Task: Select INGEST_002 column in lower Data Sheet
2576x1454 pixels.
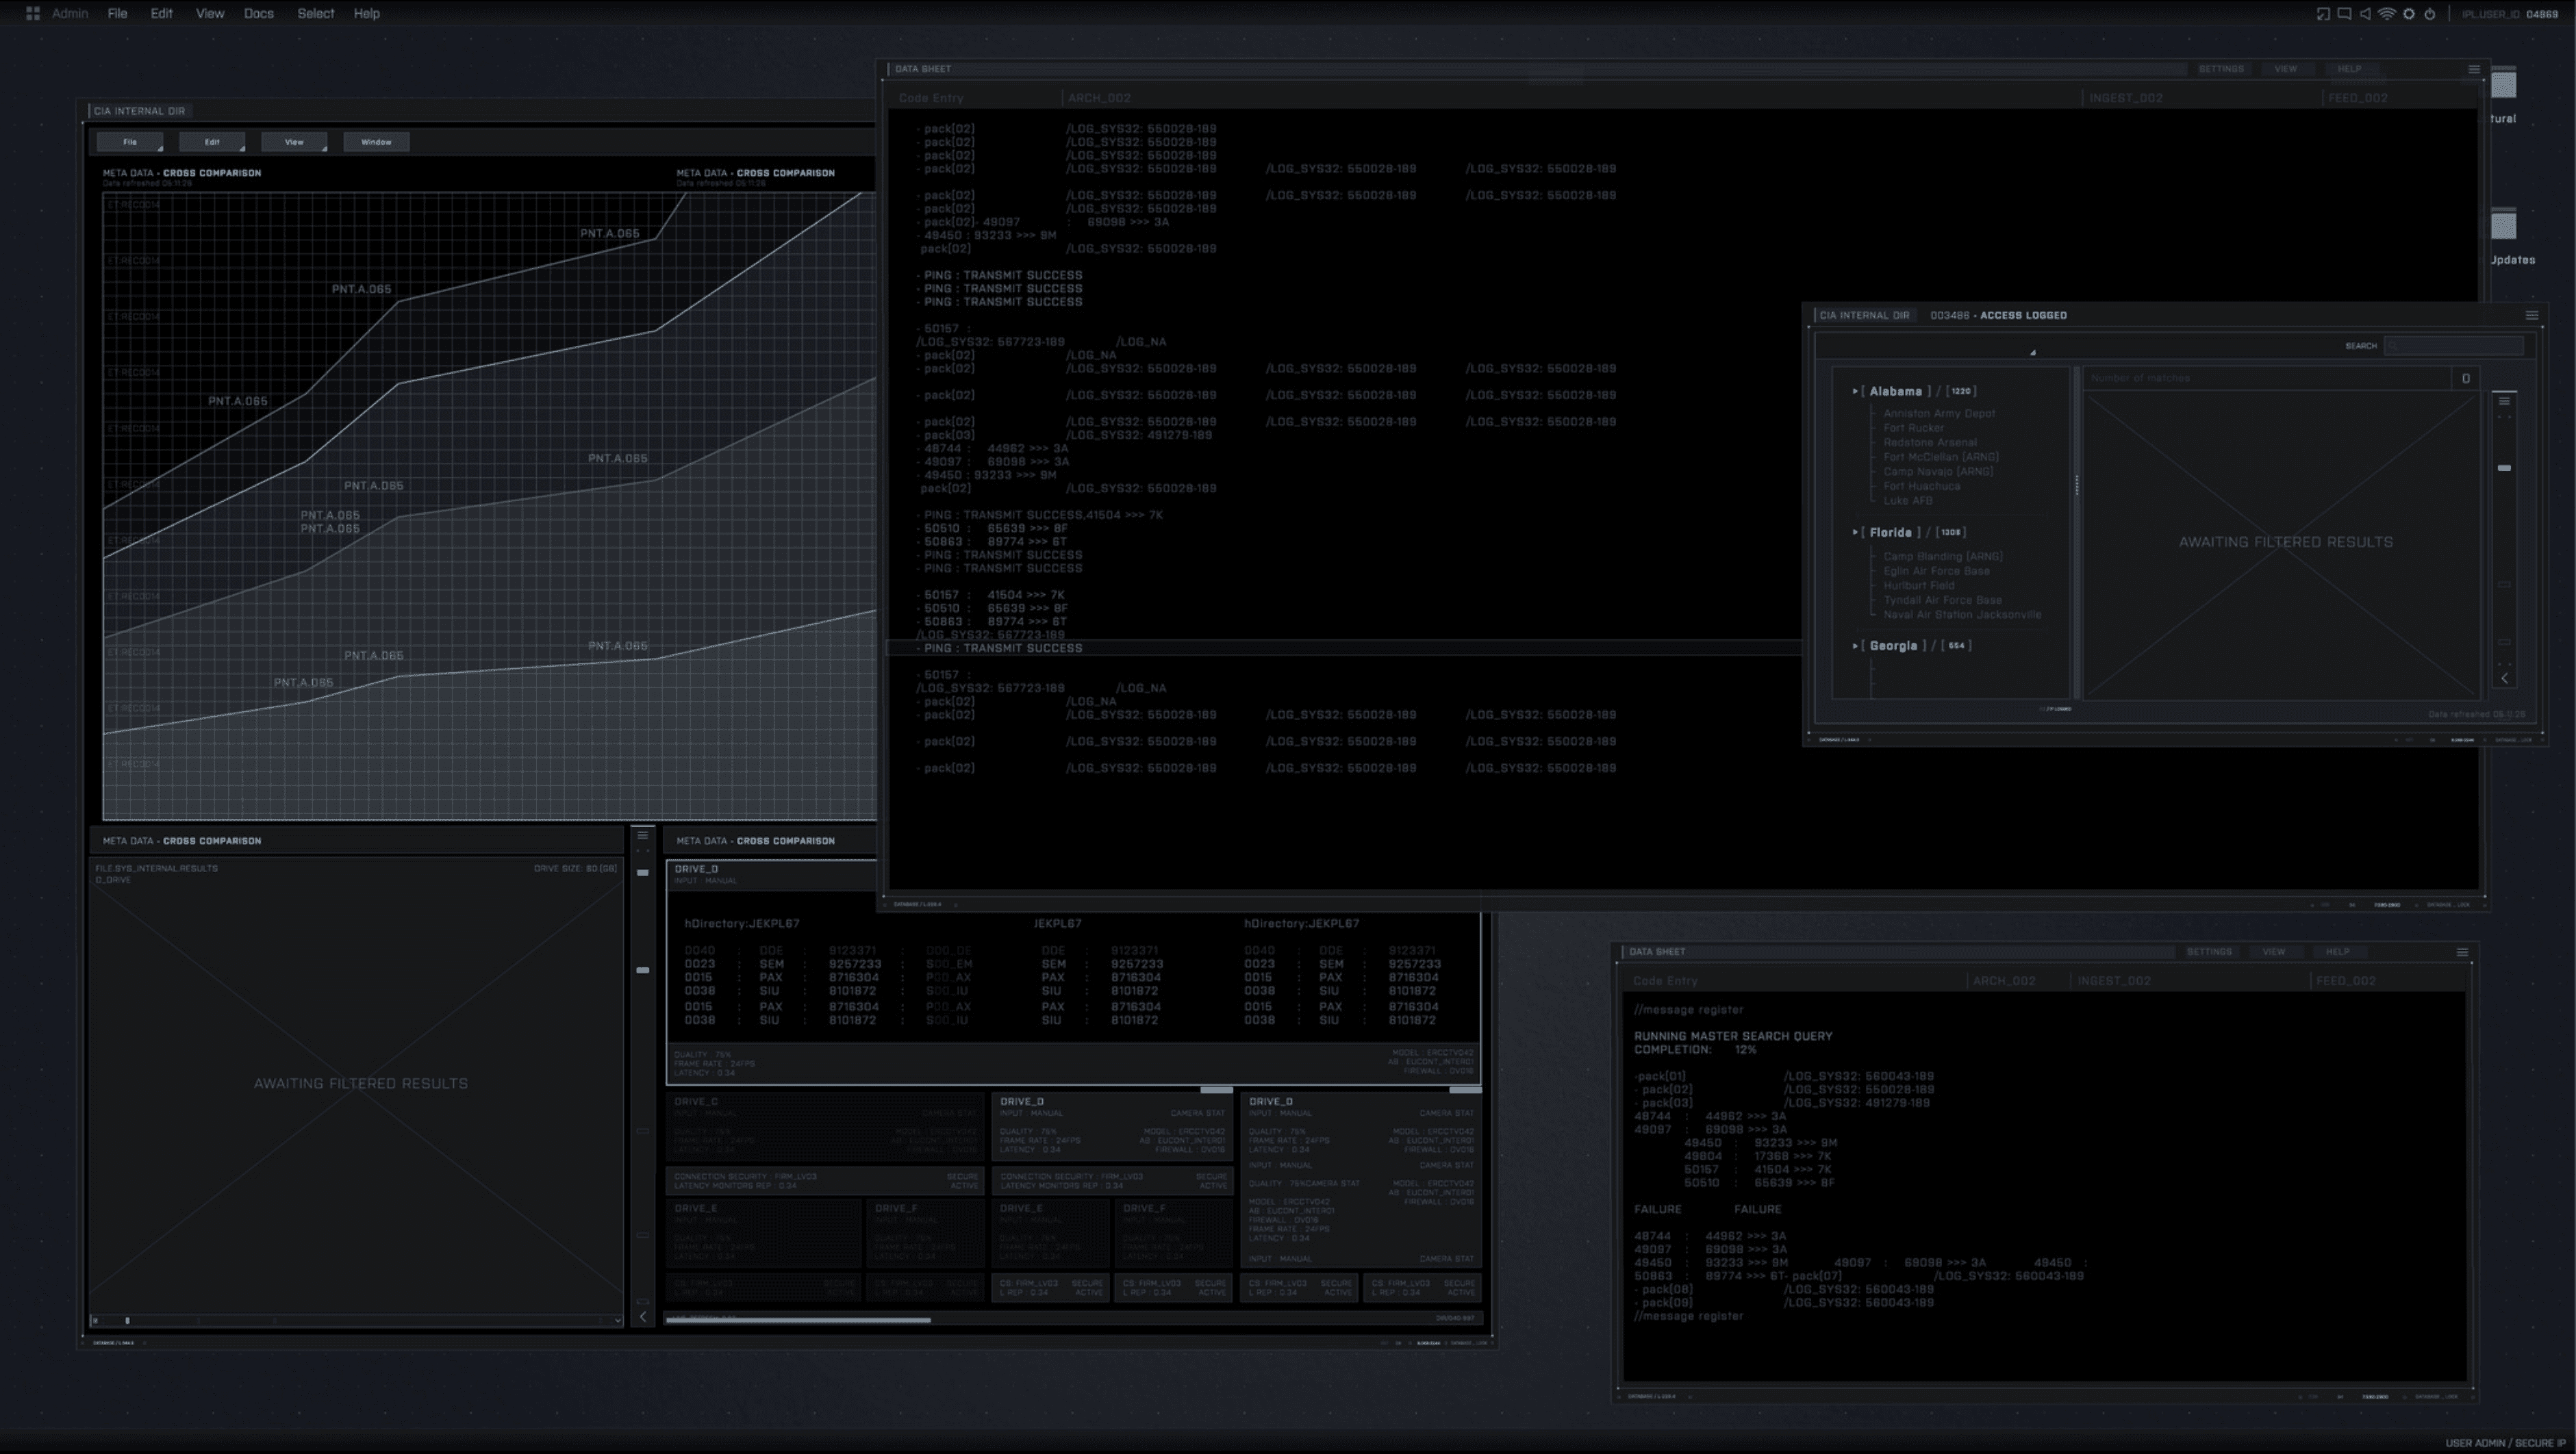Action: point(2114,981)
